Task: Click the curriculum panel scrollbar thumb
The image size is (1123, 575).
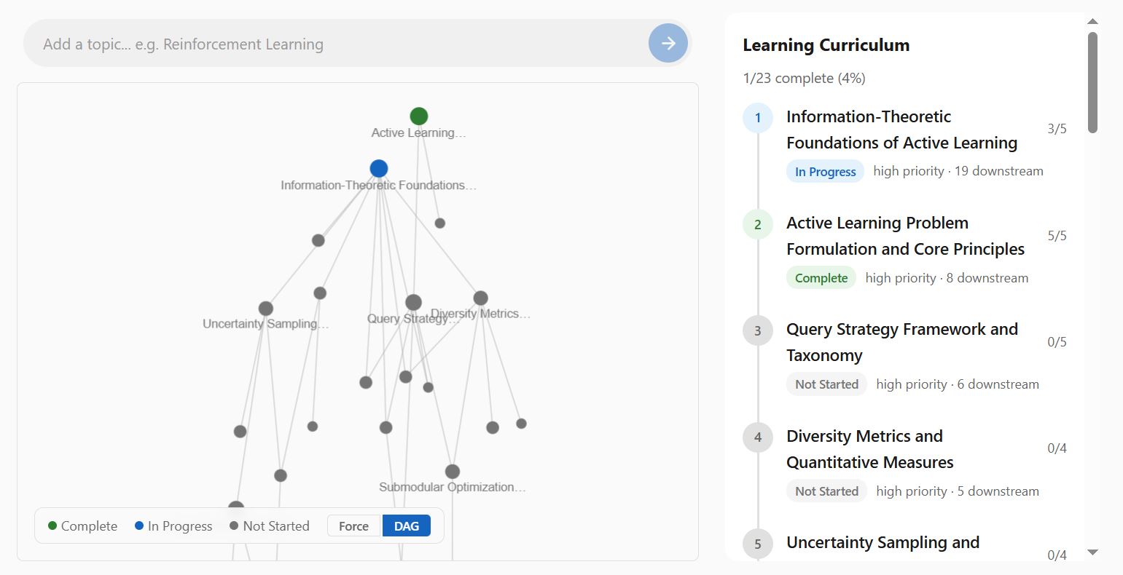Action: tap(1092, 82)
